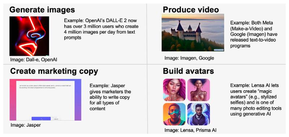Click the text area inside the Jasper editor
Screen dimensions: 289x137
(x=46, y=99)
